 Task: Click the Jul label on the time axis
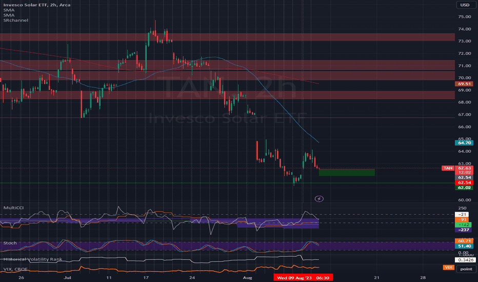[x=68, y=278]
